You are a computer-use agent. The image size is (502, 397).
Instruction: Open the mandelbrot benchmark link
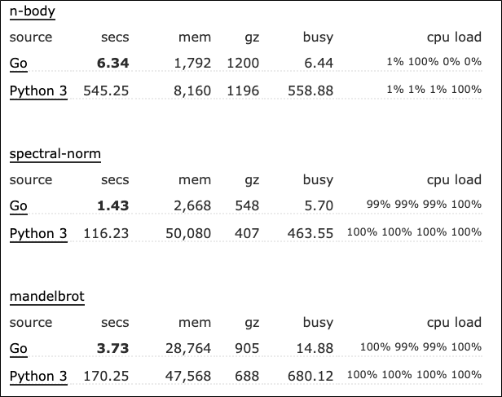click(47, 297)
